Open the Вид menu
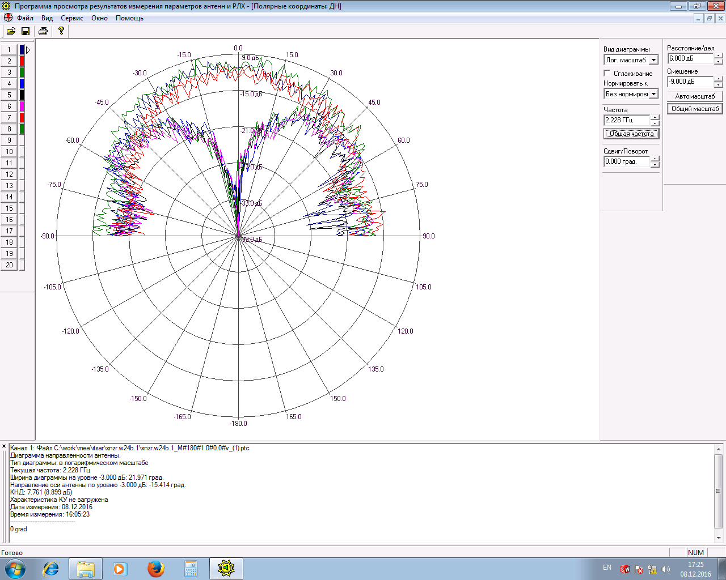The image size is (726, 580). click(x=47, y=18)
